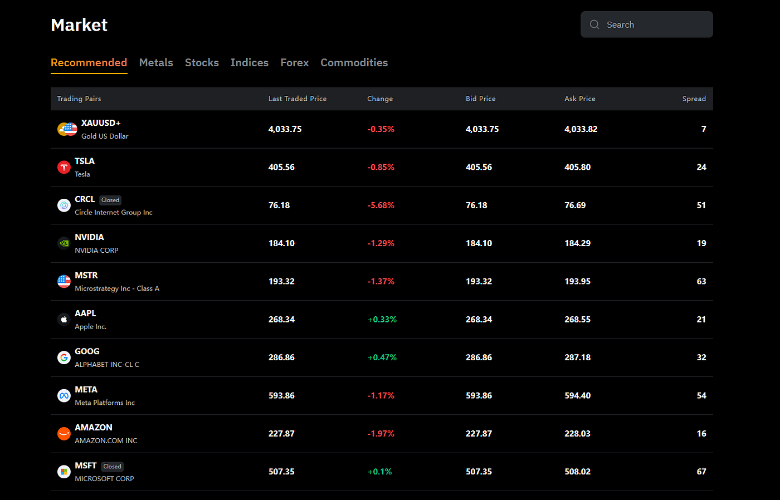Click CRCL ask price 76.69

(575, 205)
